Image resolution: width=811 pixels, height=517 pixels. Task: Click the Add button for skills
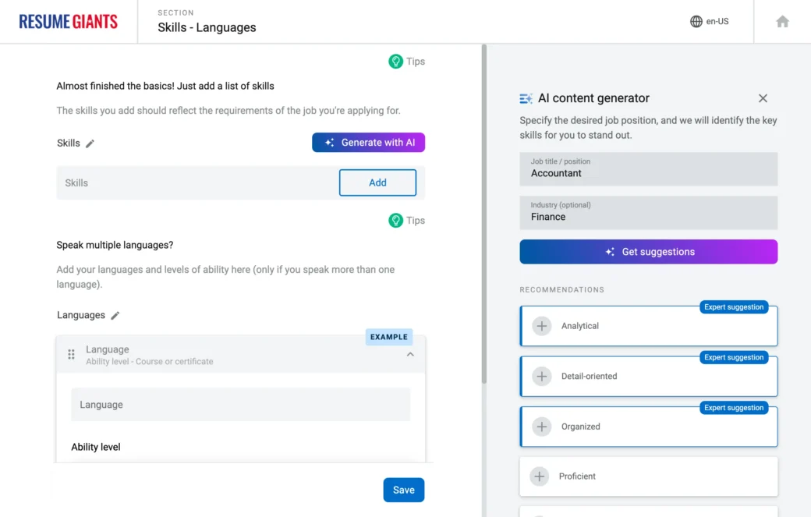click(x=377, y=182)
